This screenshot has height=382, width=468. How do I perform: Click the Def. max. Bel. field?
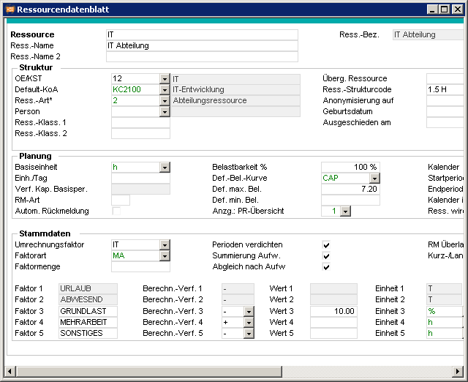pyautogui.click(x=350, y=189)
